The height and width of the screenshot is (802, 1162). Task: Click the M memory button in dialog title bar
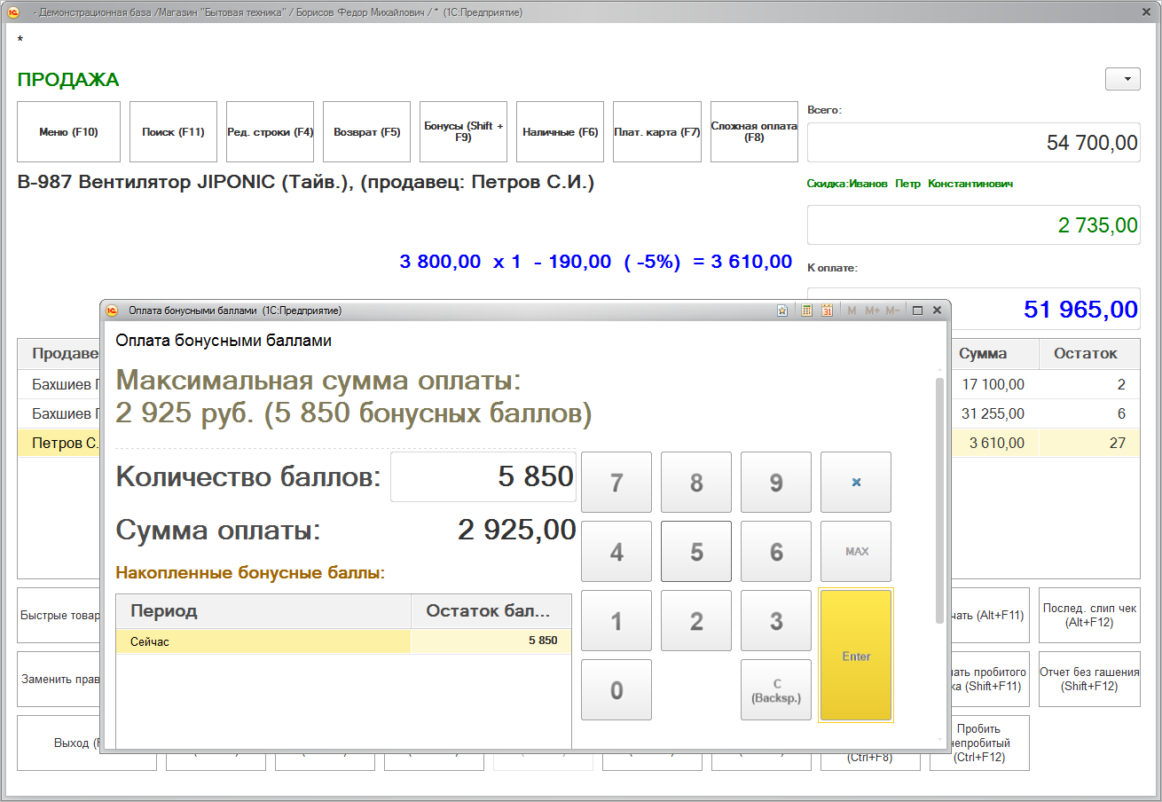[x=852, y=311]
